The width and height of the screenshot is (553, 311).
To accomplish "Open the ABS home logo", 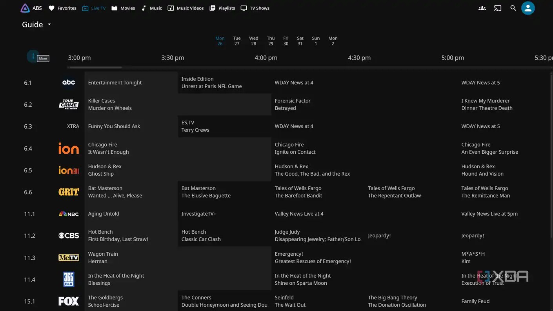I will tap(31, 8).
